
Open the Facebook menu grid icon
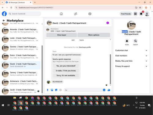pyautogui.click(x=135, y=14)
